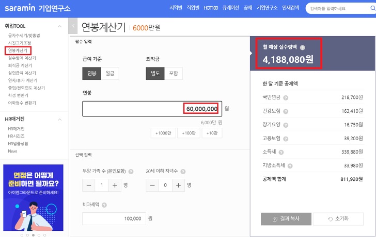Collapse the 취업TOOL section

click(x=60, y=26)
